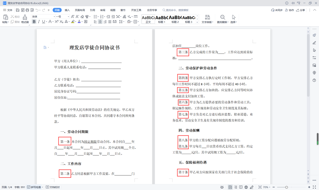The height and width of the screenshot is (190, 319).
Task: Expand the borders dropdown arrow
Action: (138, 22)
